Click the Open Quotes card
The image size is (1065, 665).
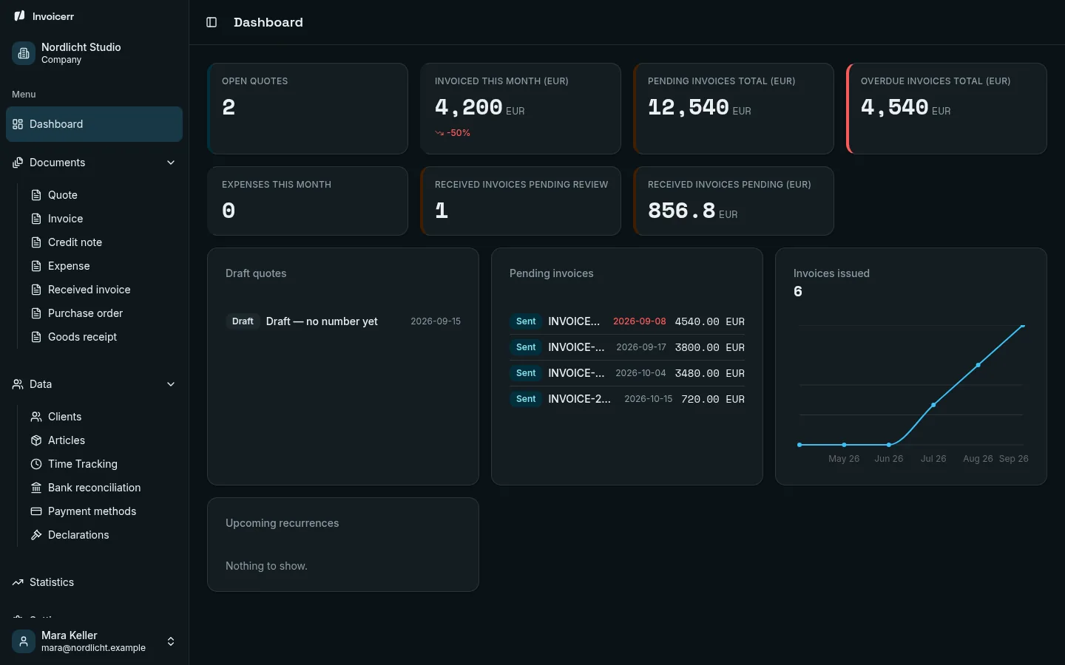[x=308, y=109]
